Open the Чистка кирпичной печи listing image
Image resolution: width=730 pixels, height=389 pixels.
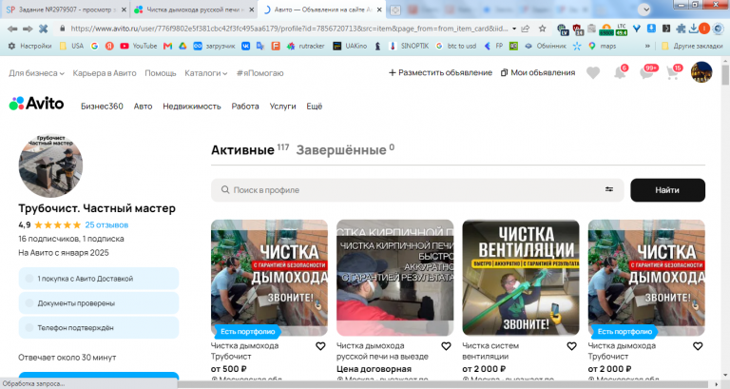coord(394,278)
